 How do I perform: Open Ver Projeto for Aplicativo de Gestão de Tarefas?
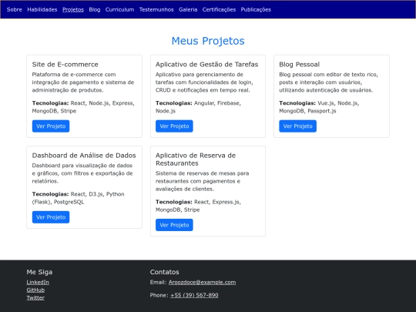tap(174, 126)
